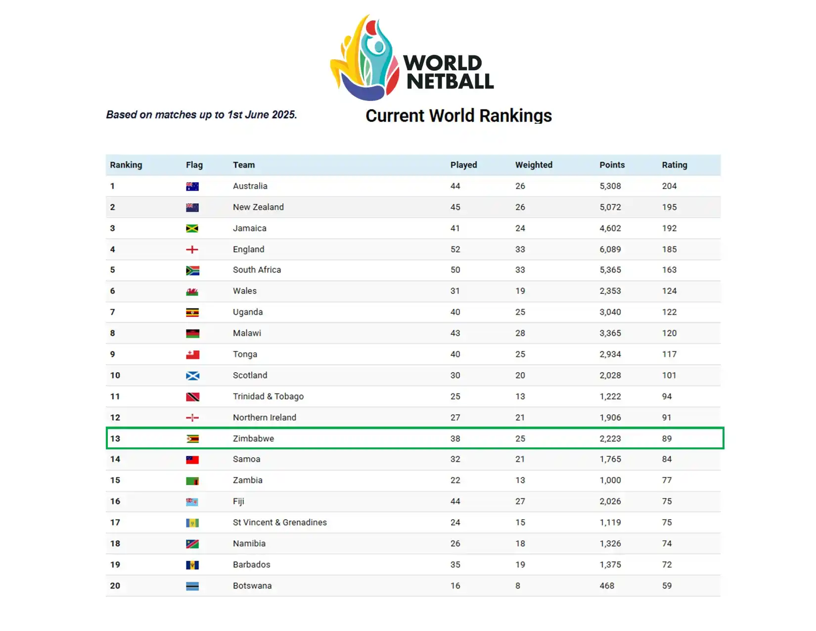The image size is (816, 631).
Task: Select the Jamaica team name
Action: click(x=249, y=228)
